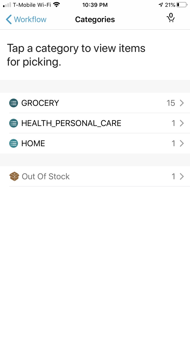Image resolution: width=190 pixels, height=338 pixels.
Task: Tap the item count beside GROCERY
Action: pyautogui.click(x=171, y=103)
